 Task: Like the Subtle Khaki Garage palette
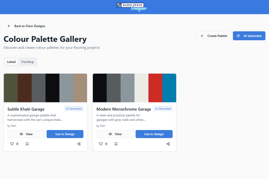[x=12, y=144]
